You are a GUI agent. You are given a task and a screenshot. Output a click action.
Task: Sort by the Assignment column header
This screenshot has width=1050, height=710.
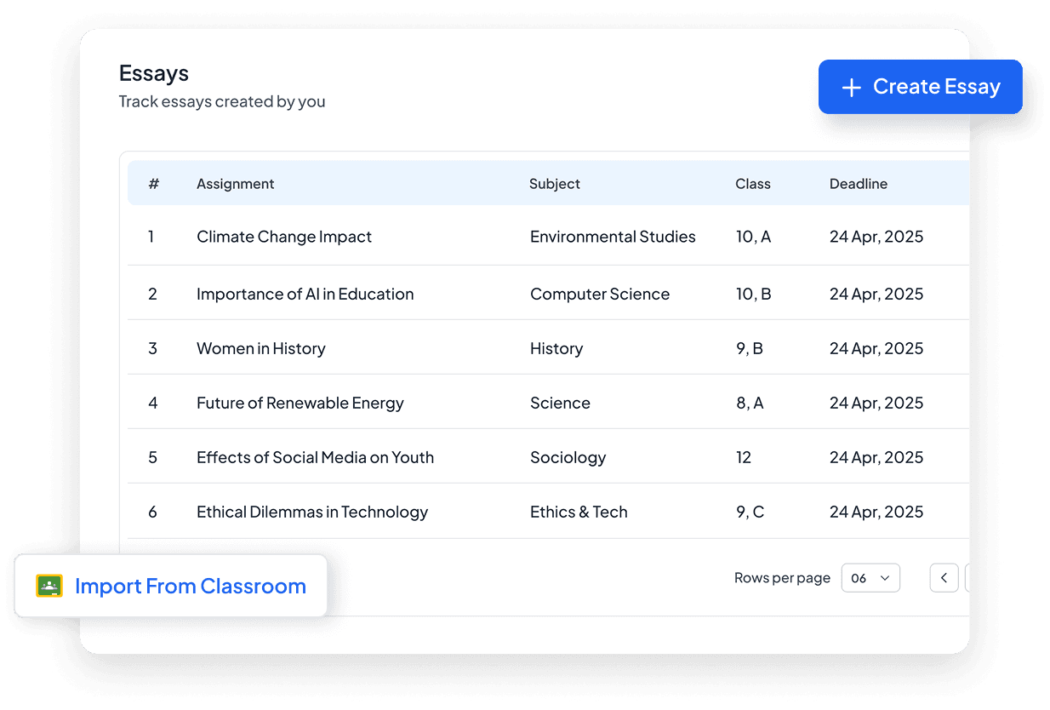pyautogui.click(x=235, y=183)
